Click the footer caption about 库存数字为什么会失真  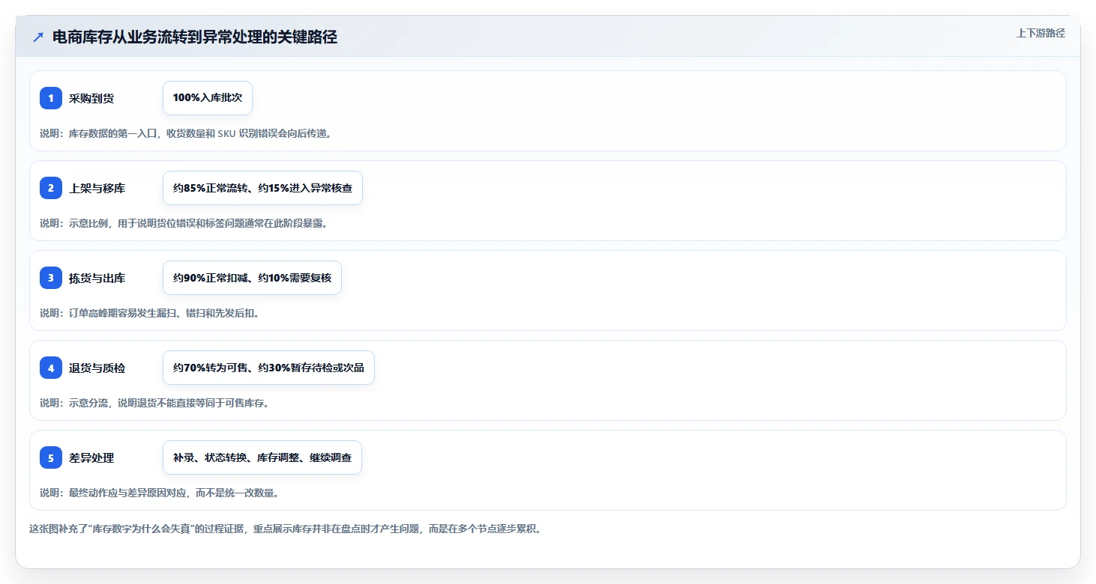click(x=285, y=529)
